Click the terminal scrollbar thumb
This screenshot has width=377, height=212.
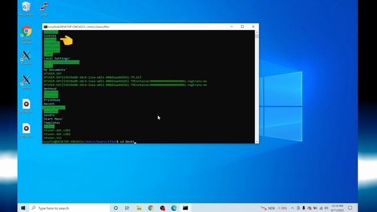[x=257, y=37]
